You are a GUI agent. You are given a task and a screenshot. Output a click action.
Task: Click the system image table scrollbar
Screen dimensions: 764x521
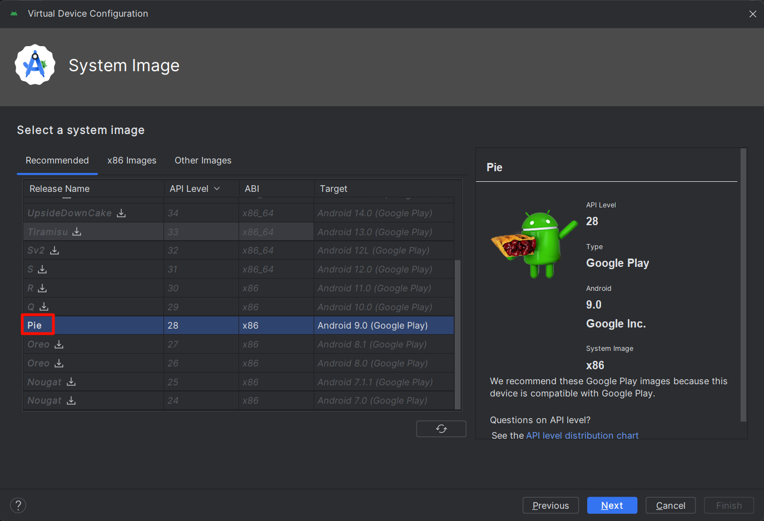click(458, 334)
